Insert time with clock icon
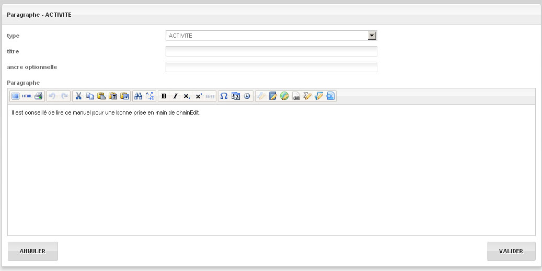The width and height of the screenshot is (542, 271). click(x=247, y=96)
